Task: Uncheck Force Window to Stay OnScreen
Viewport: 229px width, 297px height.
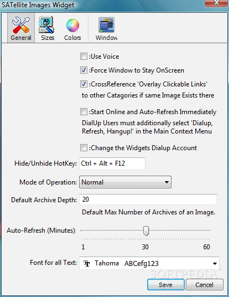Action: click(x=84, y=70)
